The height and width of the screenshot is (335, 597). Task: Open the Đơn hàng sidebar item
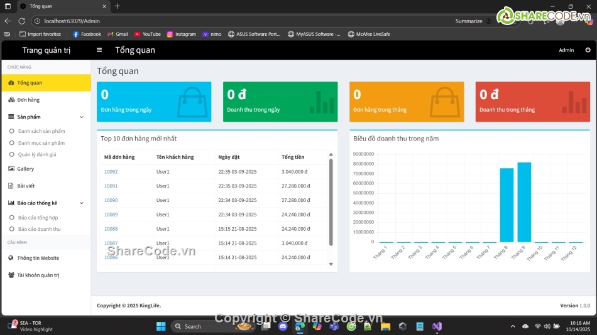tap(28, 100)
